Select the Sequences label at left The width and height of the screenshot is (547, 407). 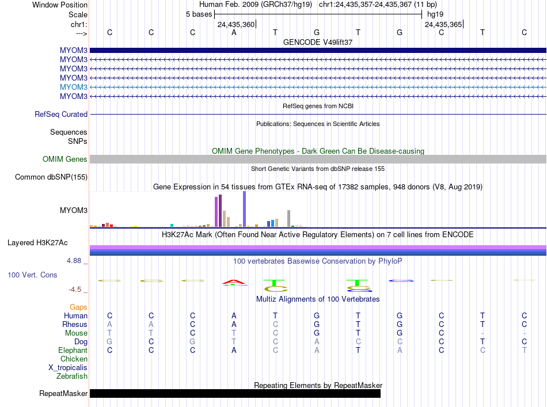click(x=69, y=132)
